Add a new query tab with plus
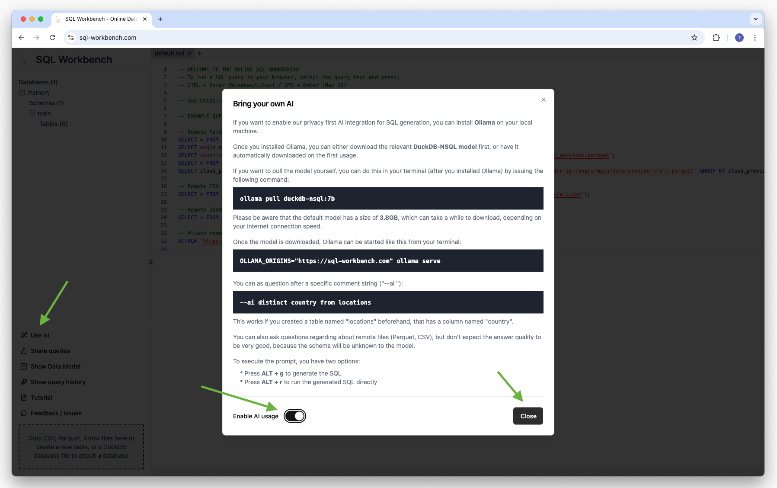Viewport: 777px width, 488px height. coord(200,53)
